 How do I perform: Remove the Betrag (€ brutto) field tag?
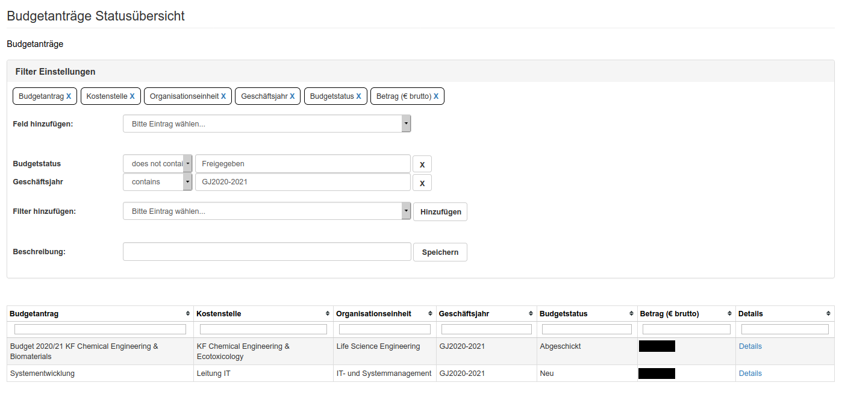435,96
